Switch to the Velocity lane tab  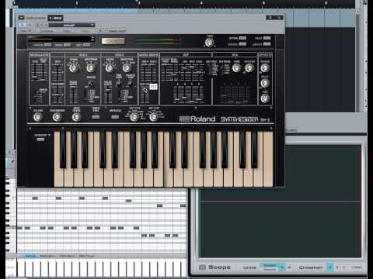30,256
